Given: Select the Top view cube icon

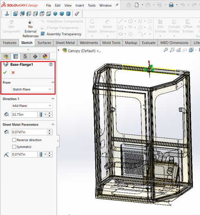Looking at the screenshot, I should point(42,14).
